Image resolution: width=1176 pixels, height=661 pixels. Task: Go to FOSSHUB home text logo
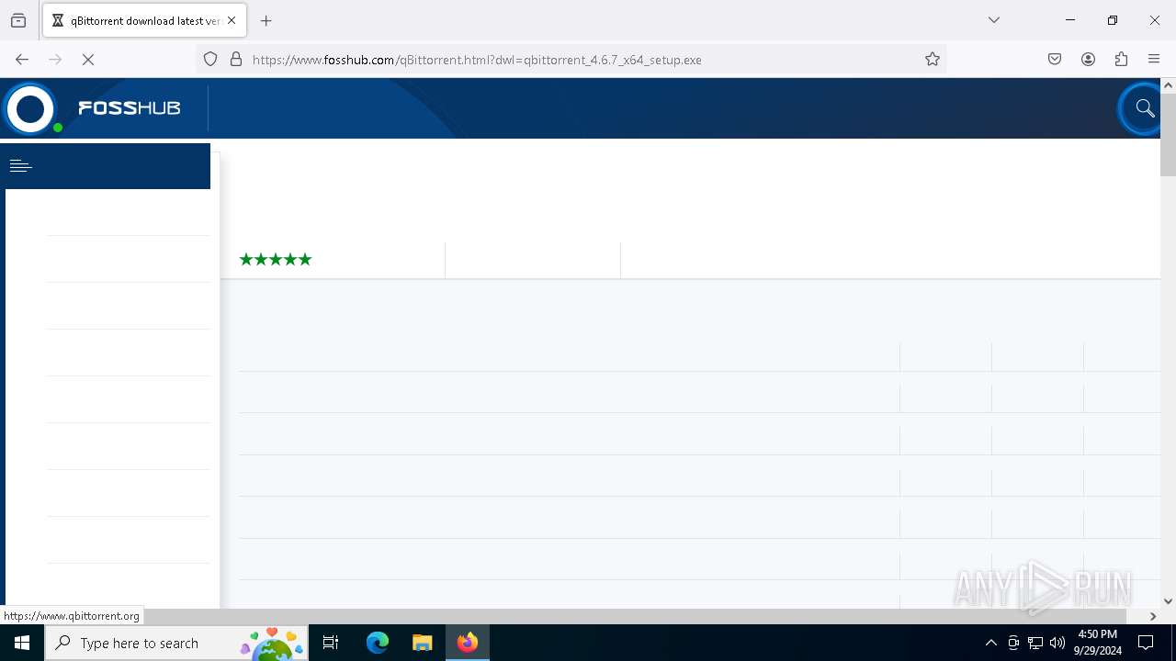(x=130, y=108)
